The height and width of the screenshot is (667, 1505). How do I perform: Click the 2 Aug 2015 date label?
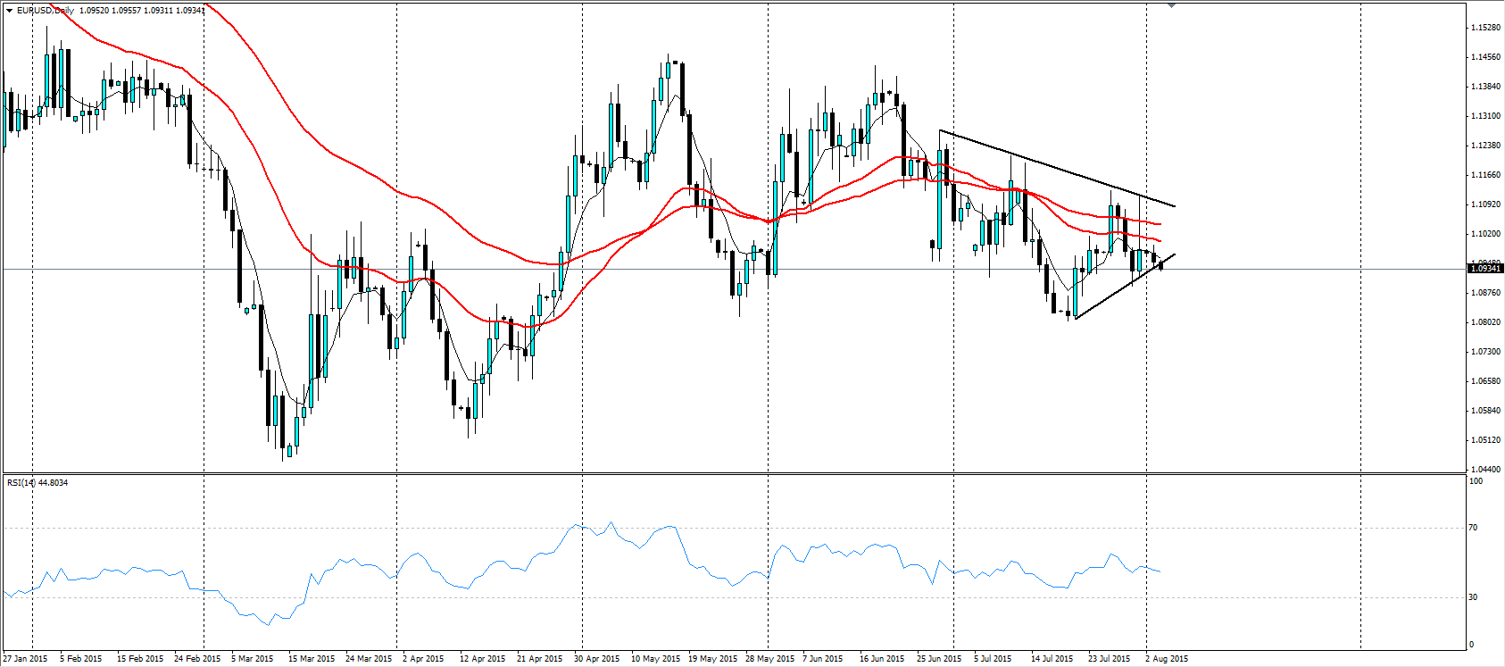(1167, 659)
